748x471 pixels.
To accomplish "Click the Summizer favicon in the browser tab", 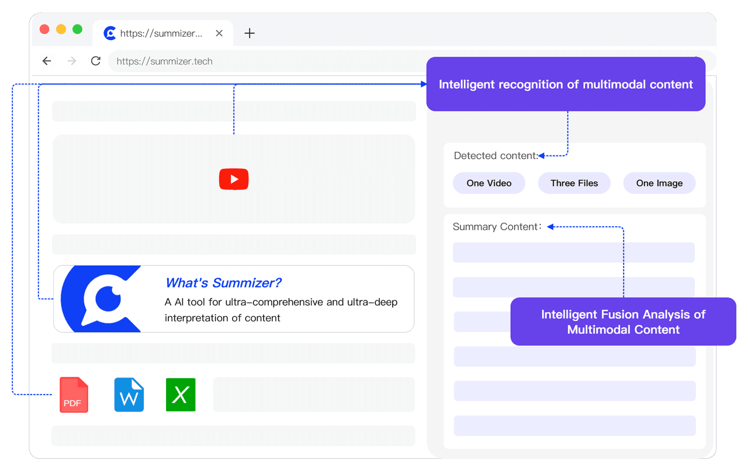I will tap(110, 33).
